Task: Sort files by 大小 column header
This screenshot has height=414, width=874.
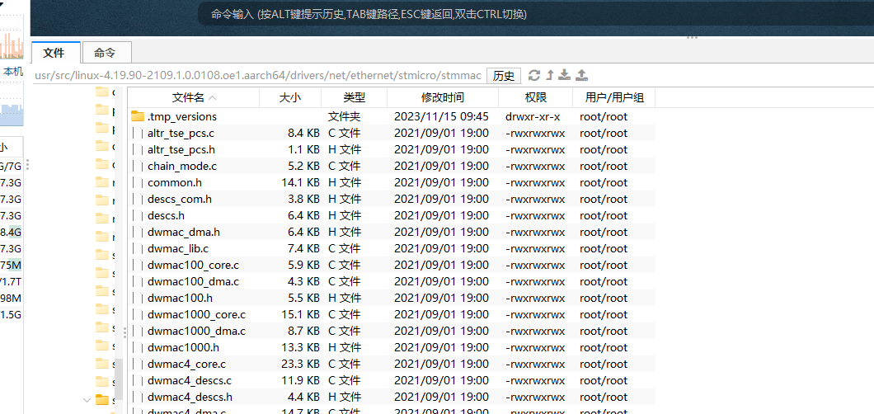Action: coord(289,97)
